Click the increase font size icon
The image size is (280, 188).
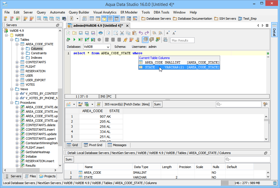pos(174,33)
